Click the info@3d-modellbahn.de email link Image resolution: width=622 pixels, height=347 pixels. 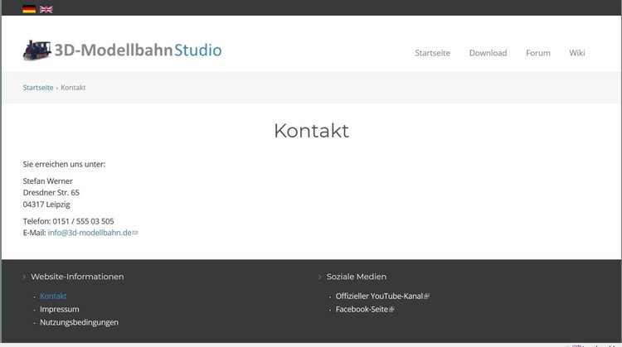[90, 233]
